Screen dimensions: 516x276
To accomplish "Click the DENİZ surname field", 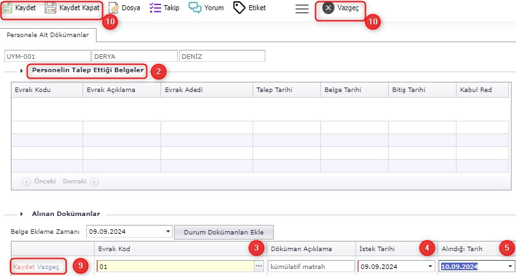I will pyautogui.click(x=222, y=56).
